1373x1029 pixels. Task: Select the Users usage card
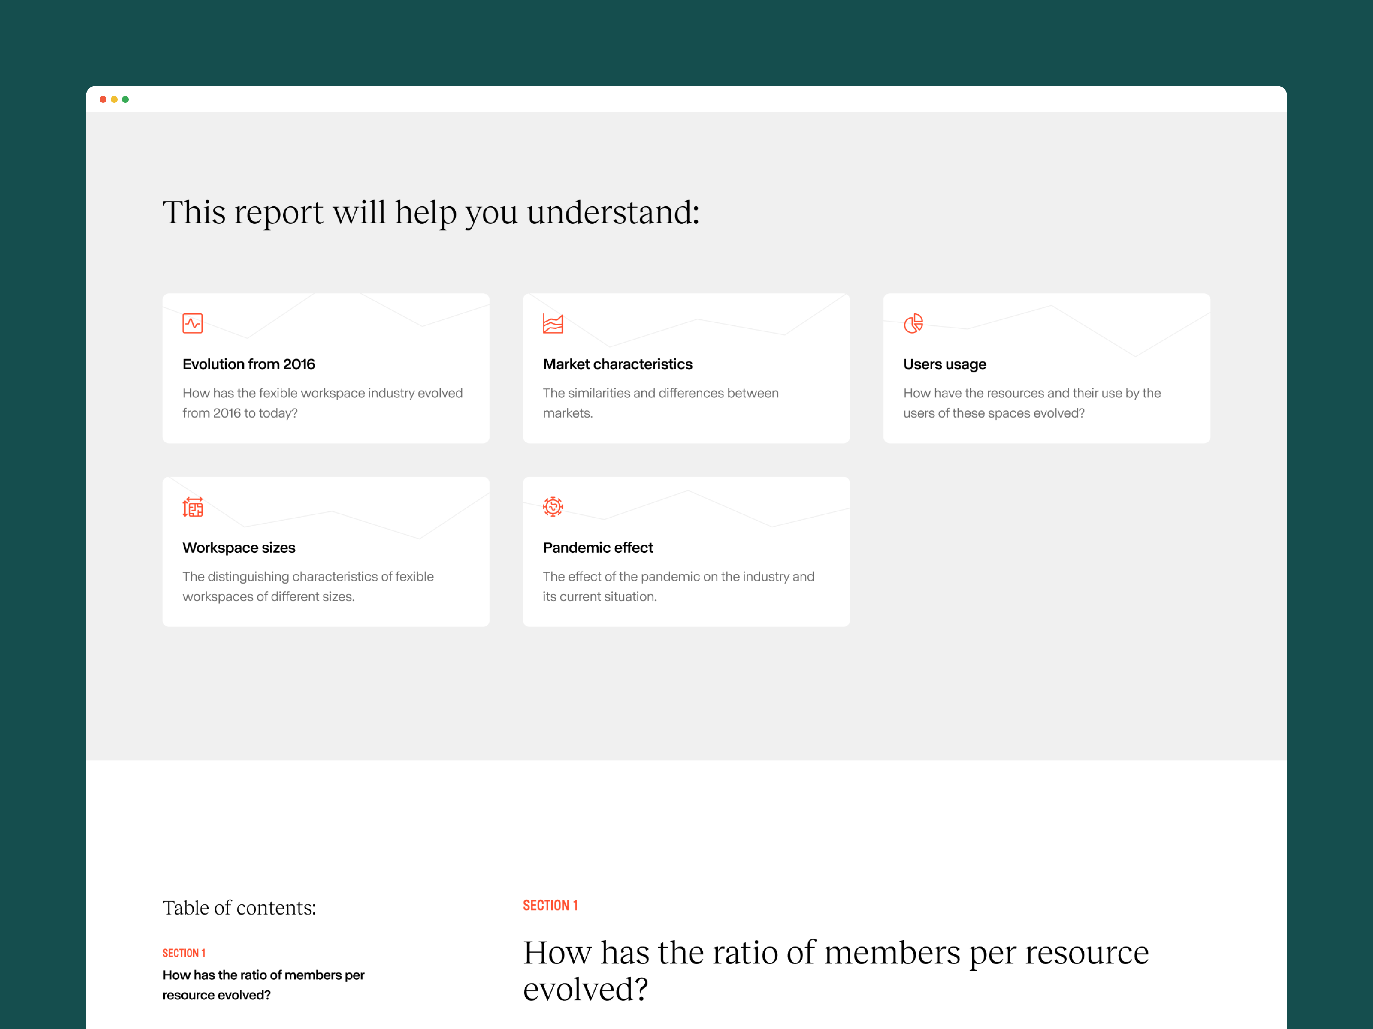(1046, 368)
